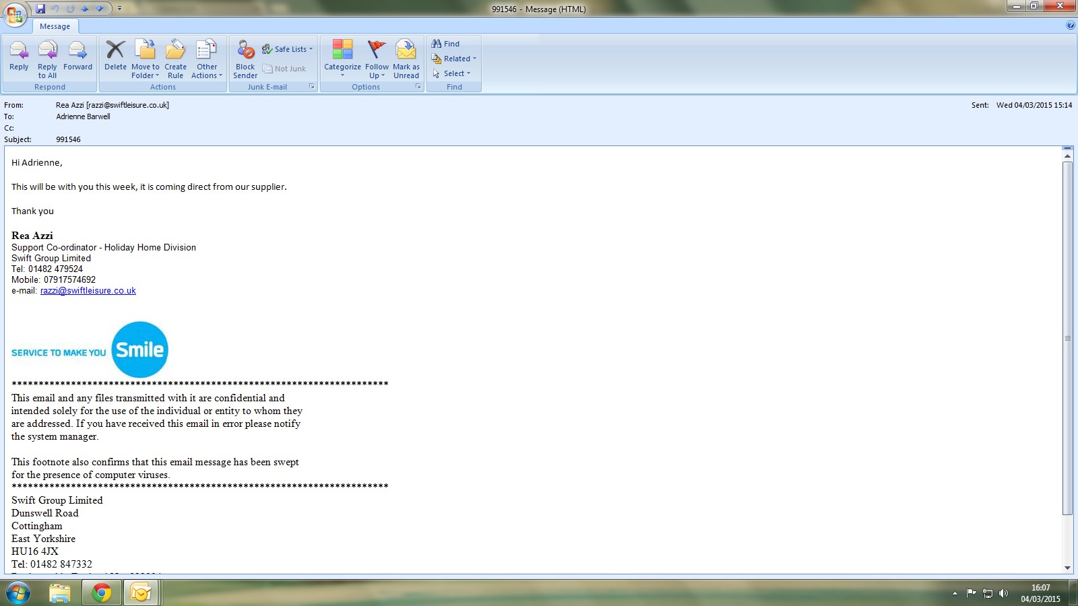1078x606 pixels.
Task: Click the Mobile: 07917574692 line
Action: (53, 279)
